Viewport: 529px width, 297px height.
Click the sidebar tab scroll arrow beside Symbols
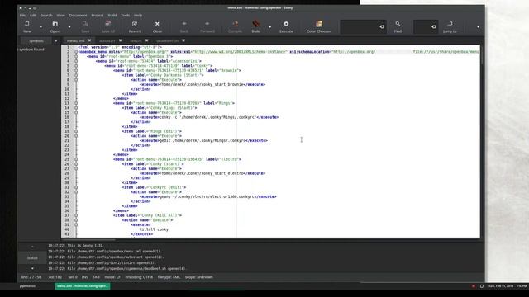click(x=56, y=40)
